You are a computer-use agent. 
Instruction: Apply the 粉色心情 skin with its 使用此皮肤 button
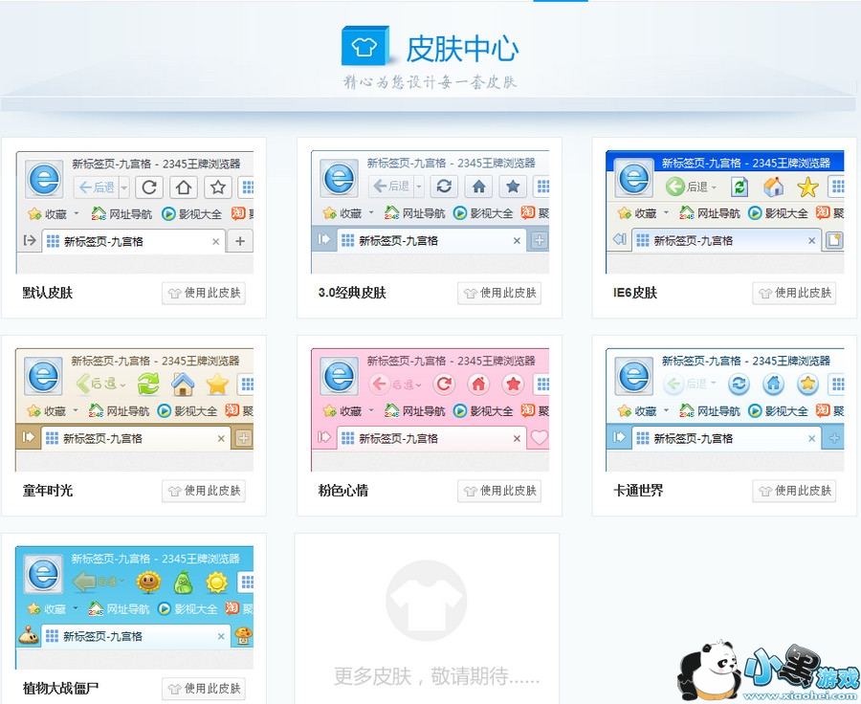pos(499,491)
